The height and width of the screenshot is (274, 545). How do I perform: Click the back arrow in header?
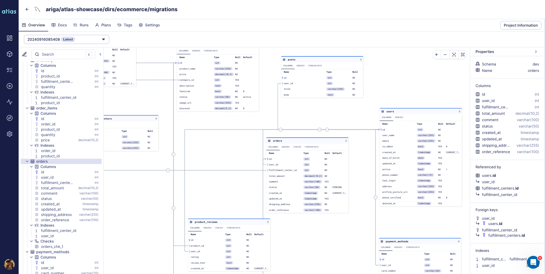(x=27, y=9)
